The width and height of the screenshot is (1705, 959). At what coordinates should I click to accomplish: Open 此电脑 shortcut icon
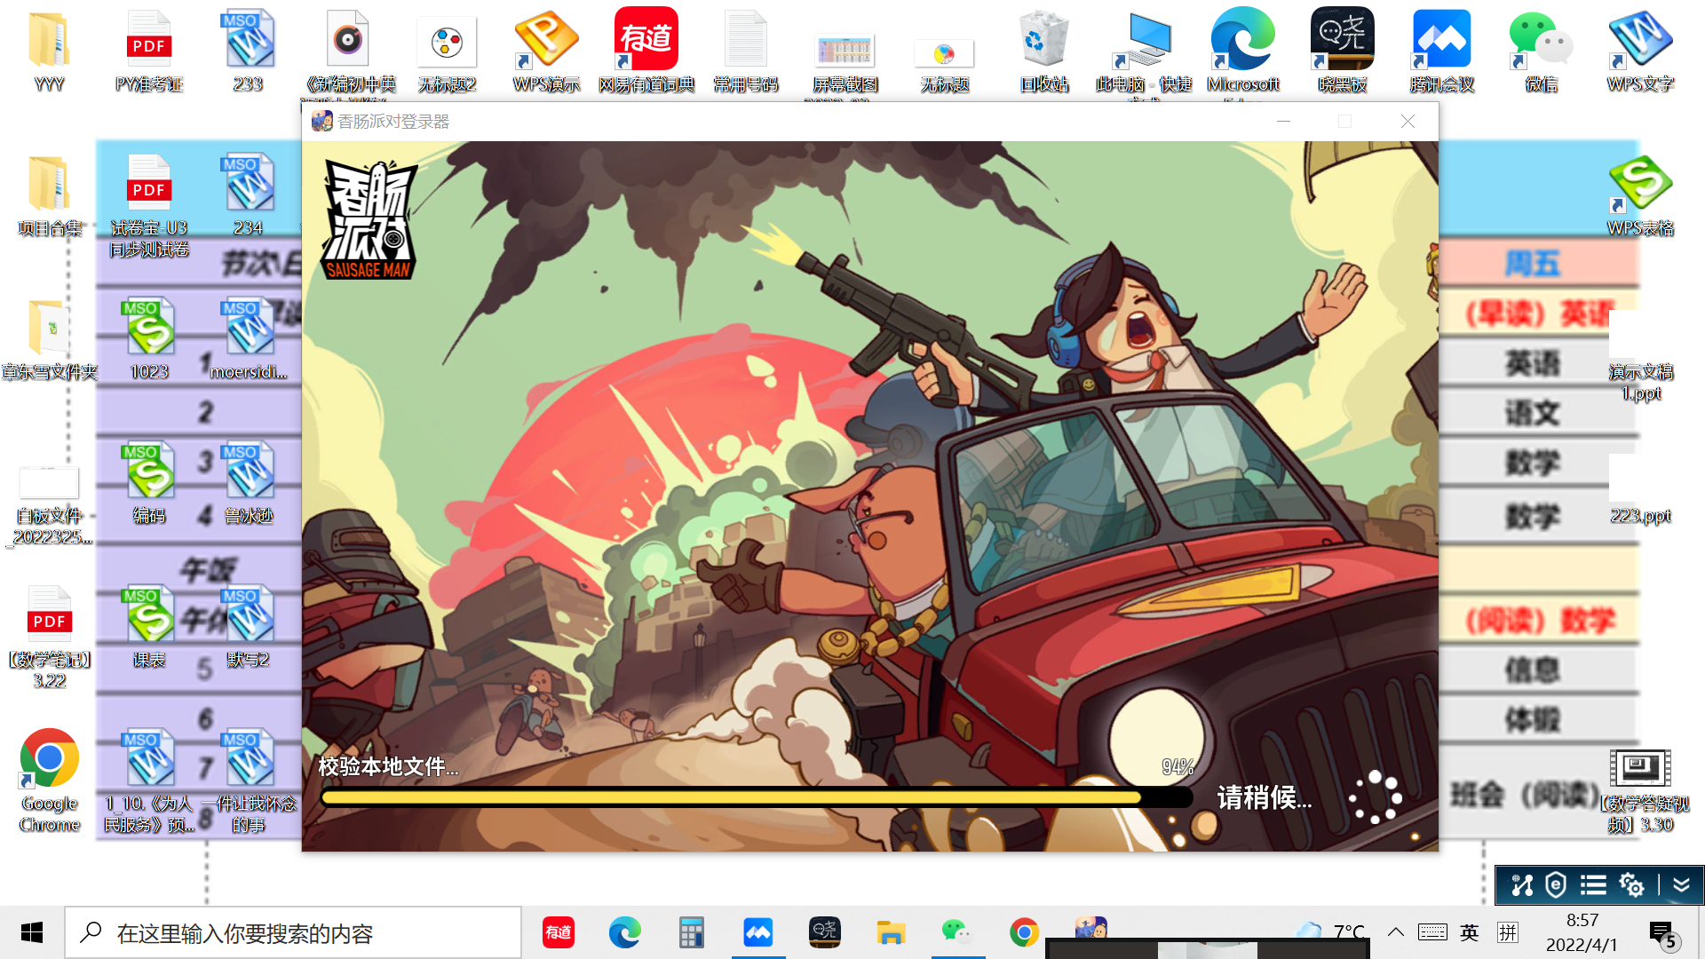tap(1143, 52)
